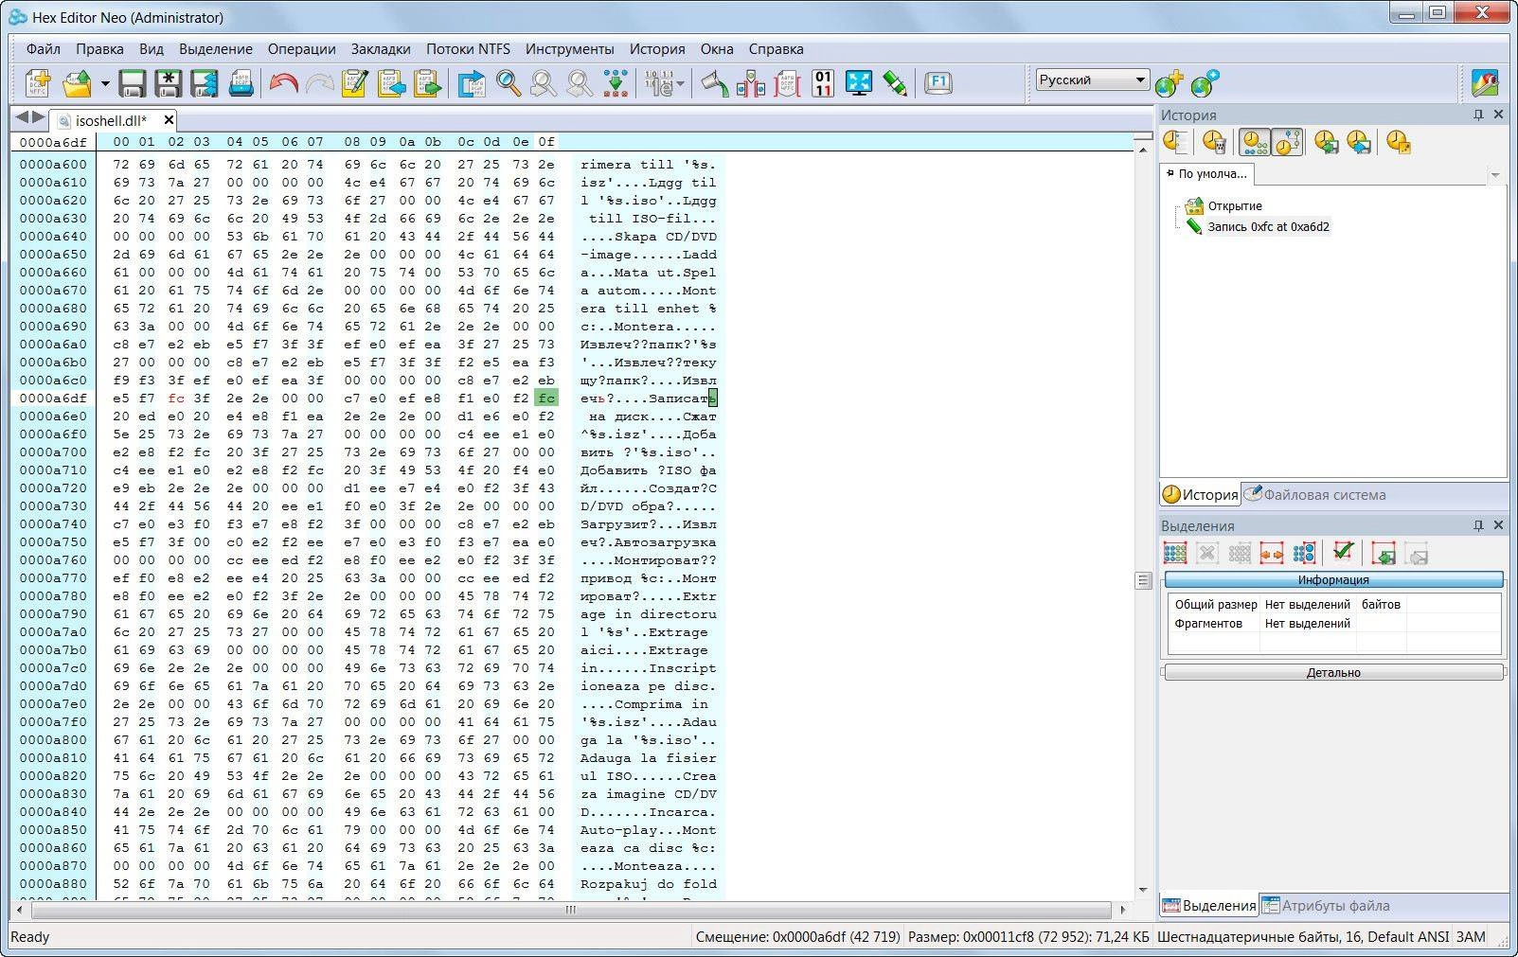Click the settings wrench icon at far right

[x=1485, y=83]
